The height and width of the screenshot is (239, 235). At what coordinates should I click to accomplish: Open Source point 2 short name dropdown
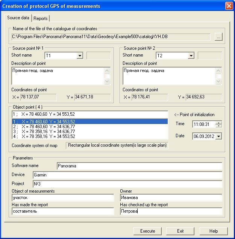(x=191, y=56)
